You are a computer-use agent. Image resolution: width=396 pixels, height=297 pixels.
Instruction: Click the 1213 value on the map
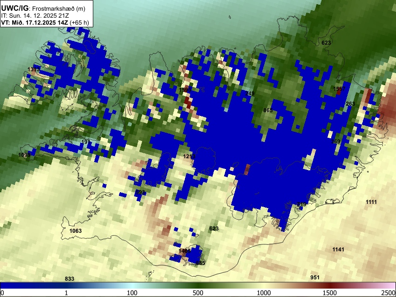[x=189, y=156]
